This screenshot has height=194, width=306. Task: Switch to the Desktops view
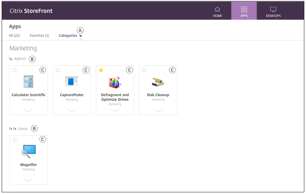[x=273, y=12]
